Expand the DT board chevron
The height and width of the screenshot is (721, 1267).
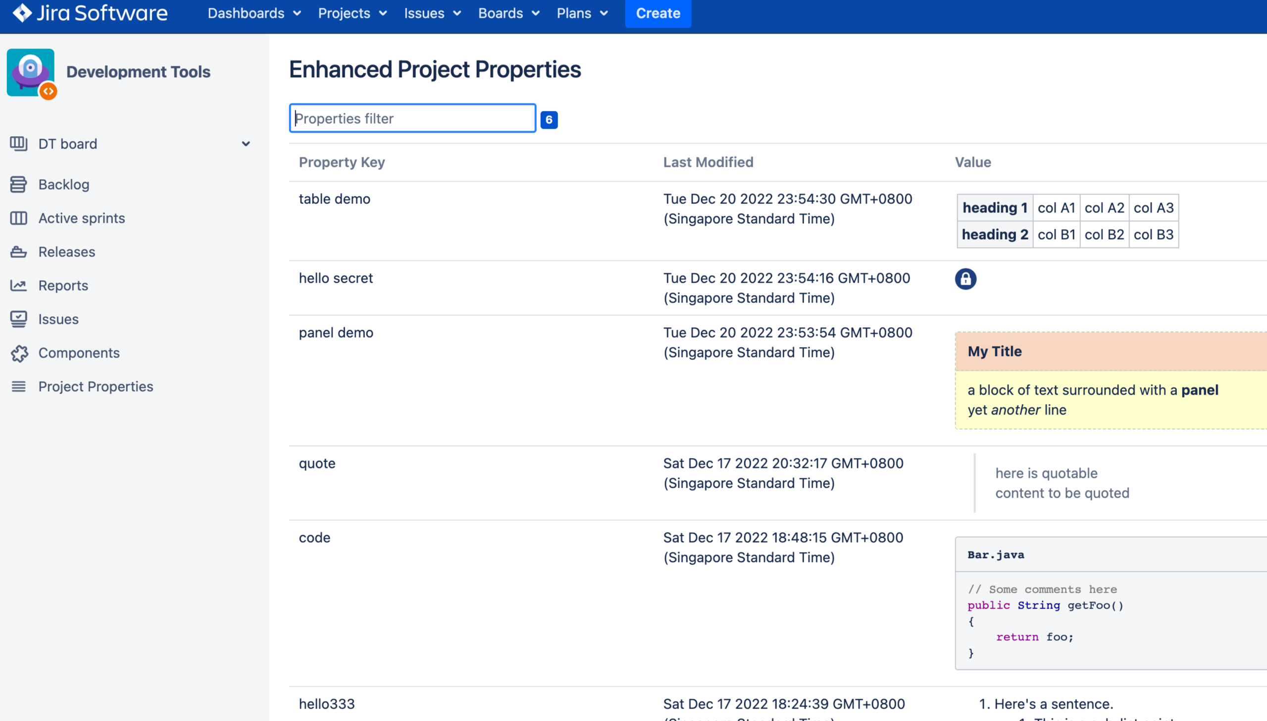(246, 144)
